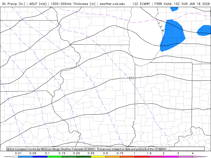Click the red legend swatch after value 1
Image resolution: width=211 pixels, height=158 pixels.
[x=142, y=157]
